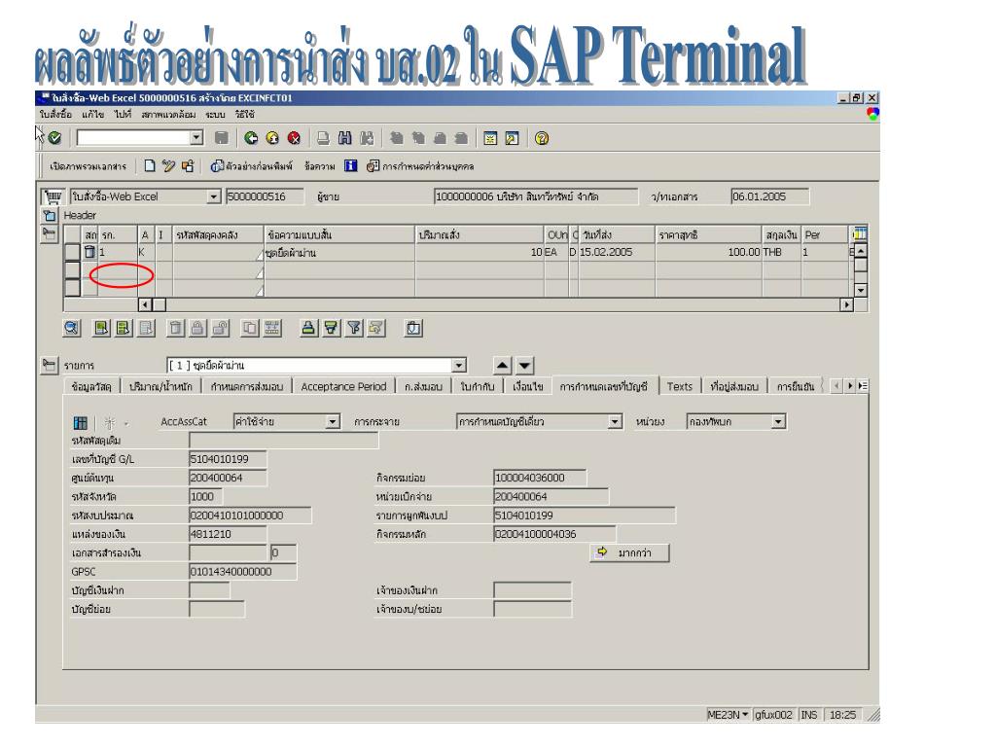
Task: Open the แก้ไข menu
Action: (x=92, y=115)
